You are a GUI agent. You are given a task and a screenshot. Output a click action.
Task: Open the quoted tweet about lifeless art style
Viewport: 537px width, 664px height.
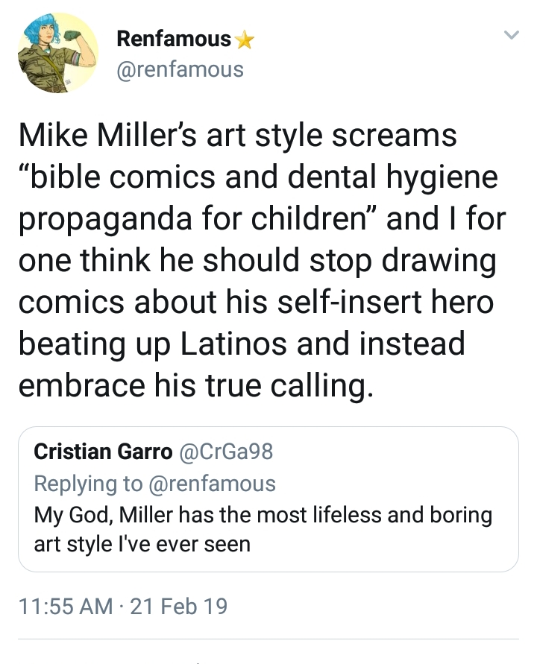point(268,499)
